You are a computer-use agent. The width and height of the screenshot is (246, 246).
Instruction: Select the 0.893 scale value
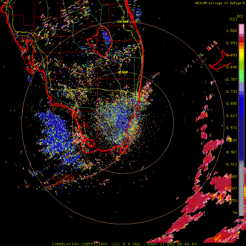pos(232,55)
